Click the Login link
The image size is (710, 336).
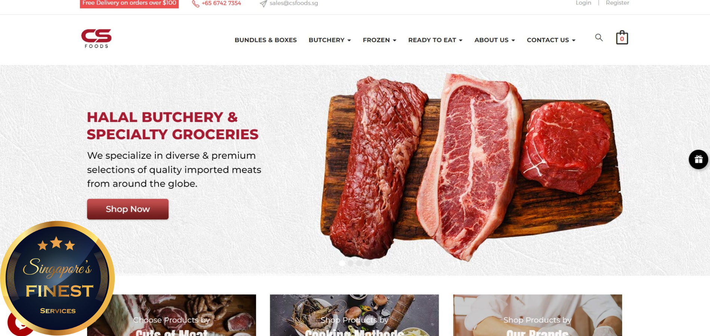coord(583,3)
